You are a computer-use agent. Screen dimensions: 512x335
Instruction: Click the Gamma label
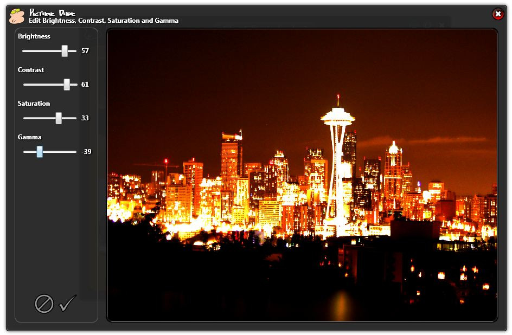pyautogui.click(x=29, y=137)
